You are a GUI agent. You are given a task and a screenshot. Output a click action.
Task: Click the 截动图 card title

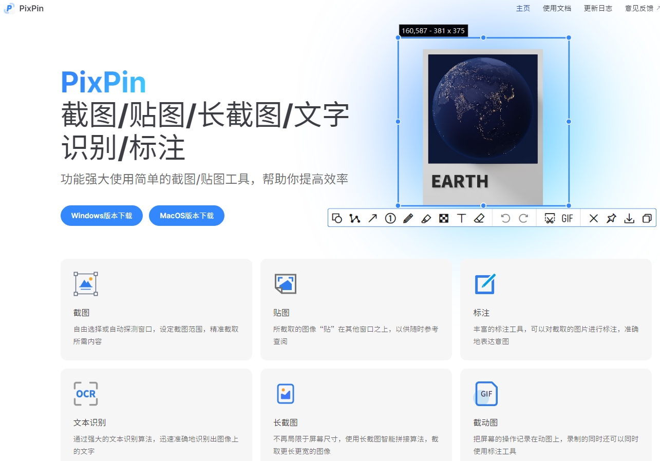(x=485, y=422)
